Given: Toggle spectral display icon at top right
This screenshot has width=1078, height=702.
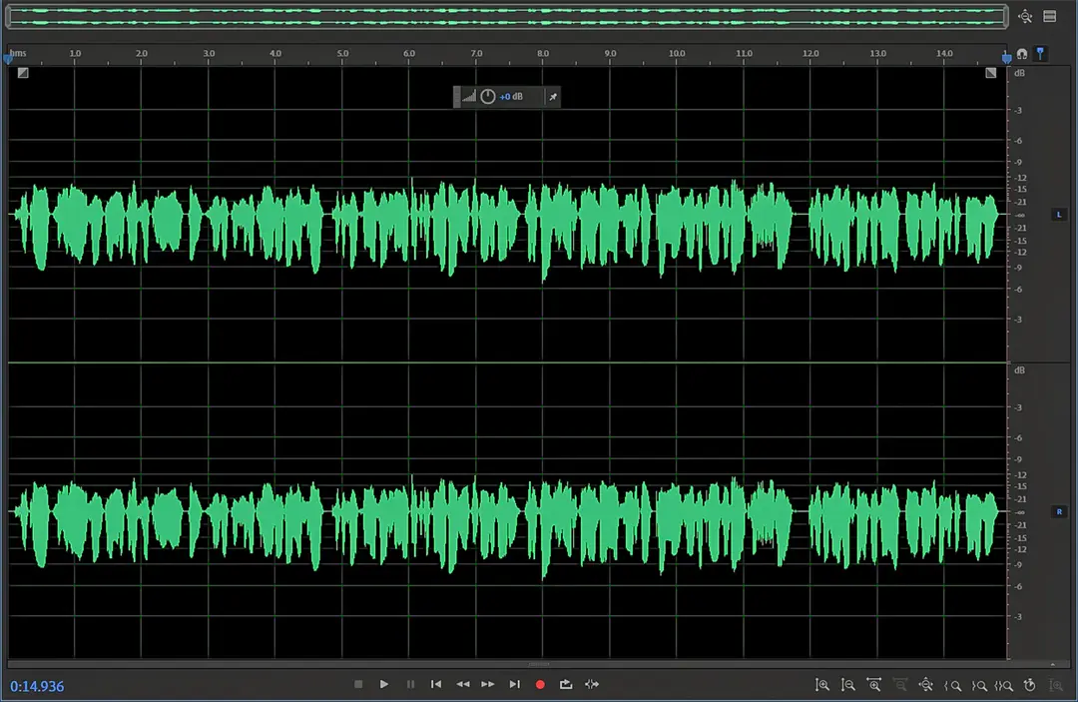Looking at the screenshot, I should 1050,17.
